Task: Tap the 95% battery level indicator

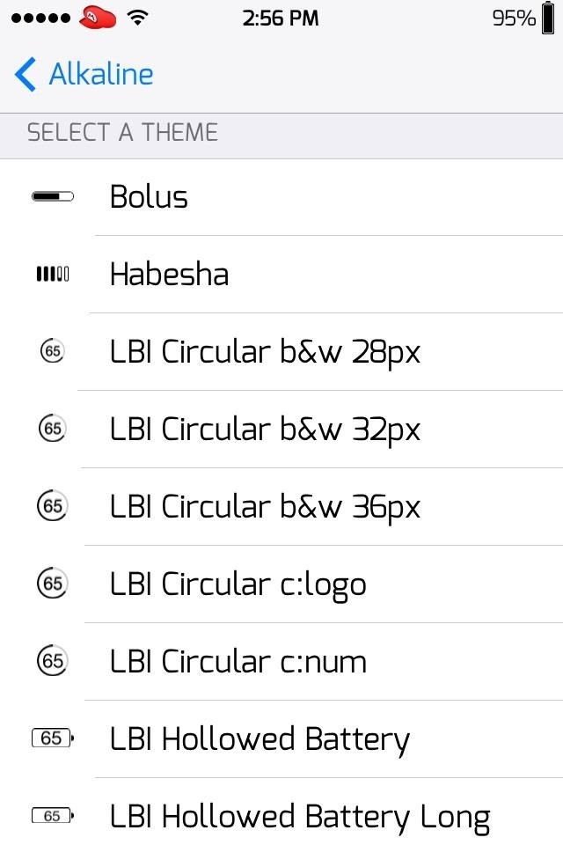Action: coord(513,16)
